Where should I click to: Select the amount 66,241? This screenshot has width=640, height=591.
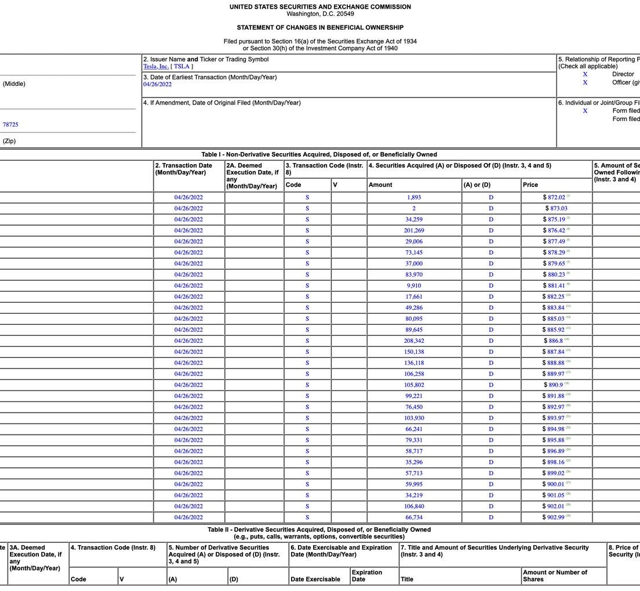point(414,429)
